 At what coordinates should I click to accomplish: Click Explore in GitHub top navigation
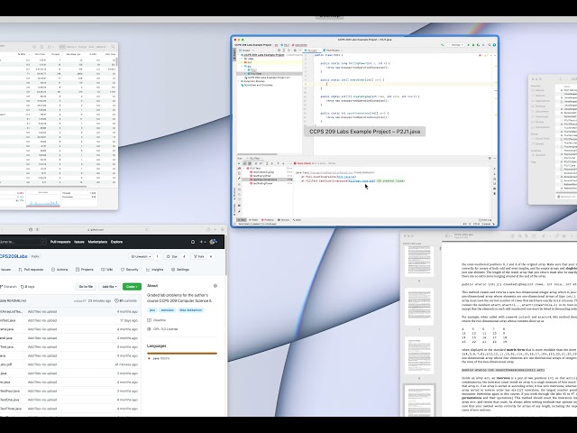coord(116,242)
